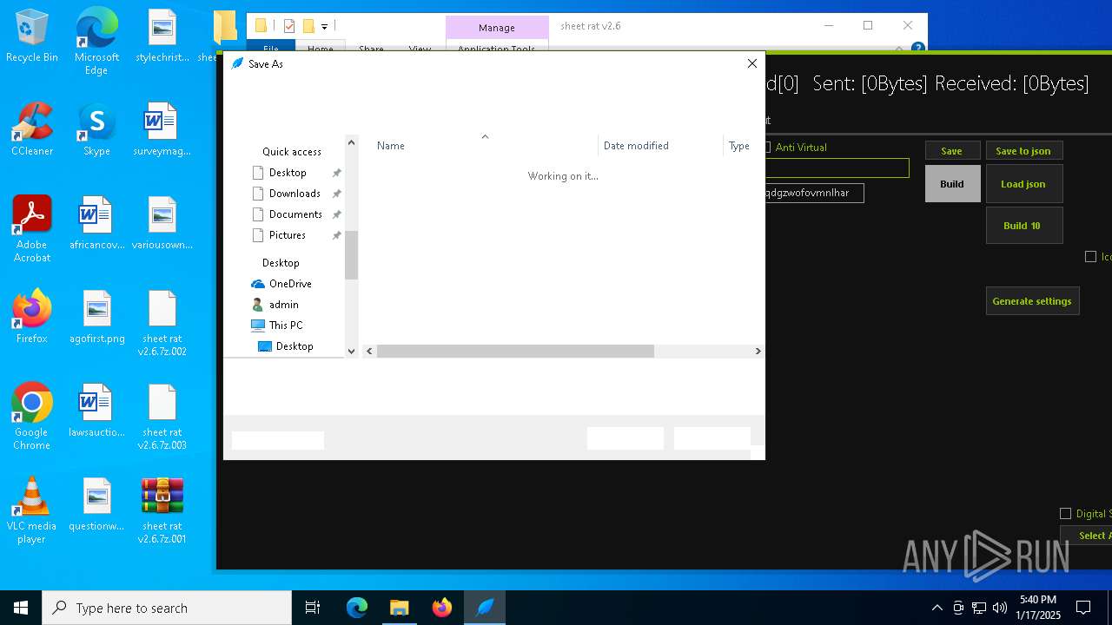Viewport: 1112px width, 625px height.
Task: Select the questionw image file
Action: click(96, 504)
